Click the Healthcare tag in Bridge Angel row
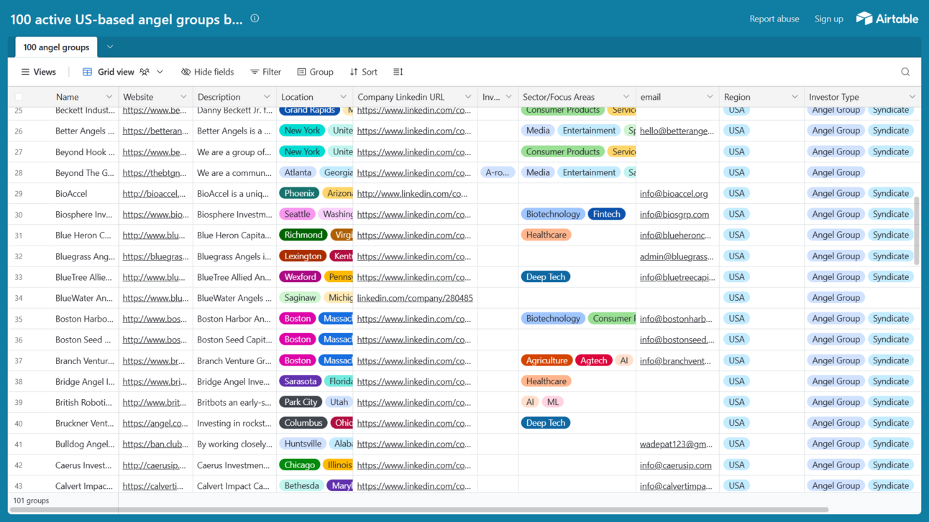This screenshot has width=929, height=522. tap(546, 381)
